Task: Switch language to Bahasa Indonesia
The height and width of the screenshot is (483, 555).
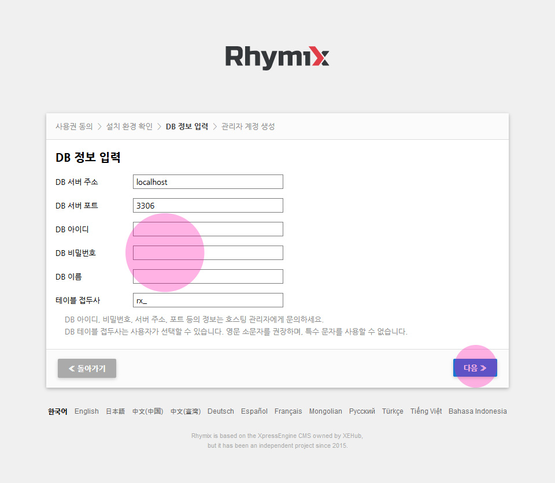Action: click(478, 411)
